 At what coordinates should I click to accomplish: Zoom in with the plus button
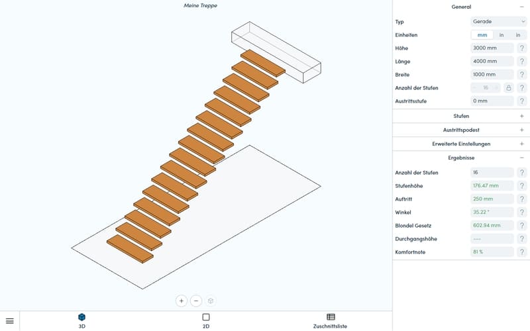(182, 301)
